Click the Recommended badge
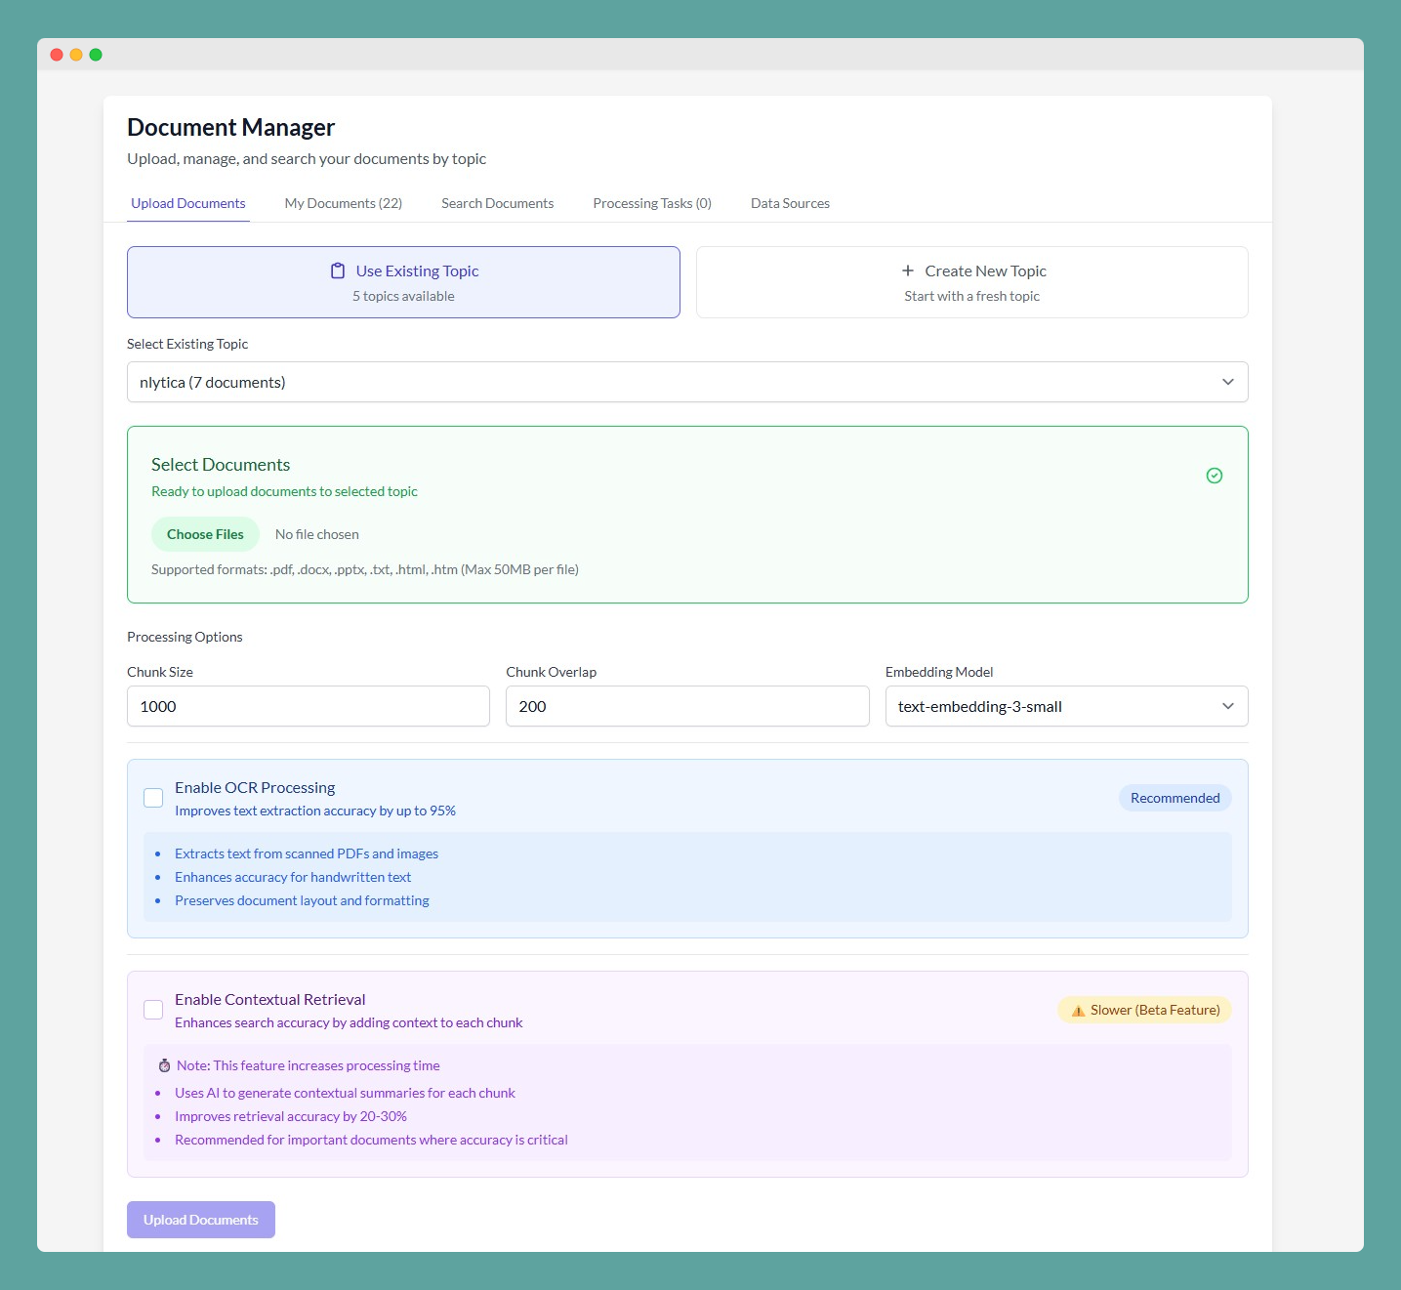The width and height of the screenshot is (1401, 1290). (x=1175, y=798)
